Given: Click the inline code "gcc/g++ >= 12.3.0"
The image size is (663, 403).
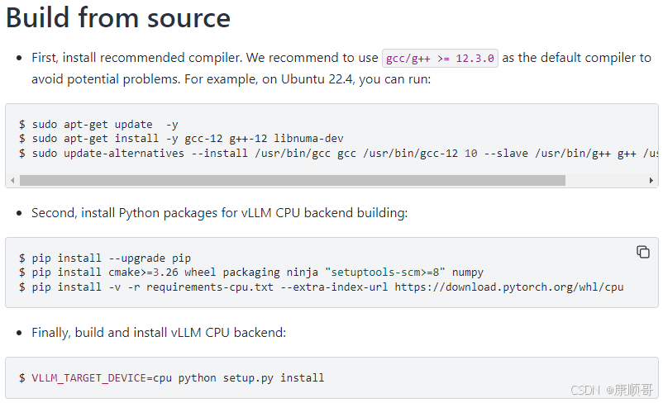Looking at the screenshot, I should tap(440, 58).
